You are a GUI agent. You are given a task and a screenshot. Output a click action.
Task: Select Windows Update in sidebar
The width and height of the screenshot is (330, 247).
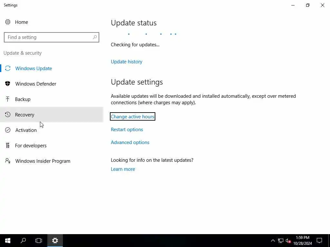click(x=52, y=68)
